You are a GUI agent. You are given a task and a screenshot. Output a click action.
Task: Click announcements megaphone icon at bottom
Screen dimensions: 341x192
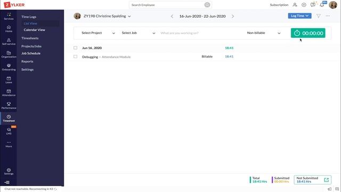click(x=330, y=189)
